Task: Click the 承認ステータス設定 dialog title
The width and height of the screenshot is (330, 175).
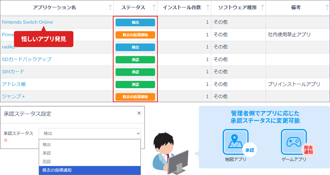Action: (28, 114)
